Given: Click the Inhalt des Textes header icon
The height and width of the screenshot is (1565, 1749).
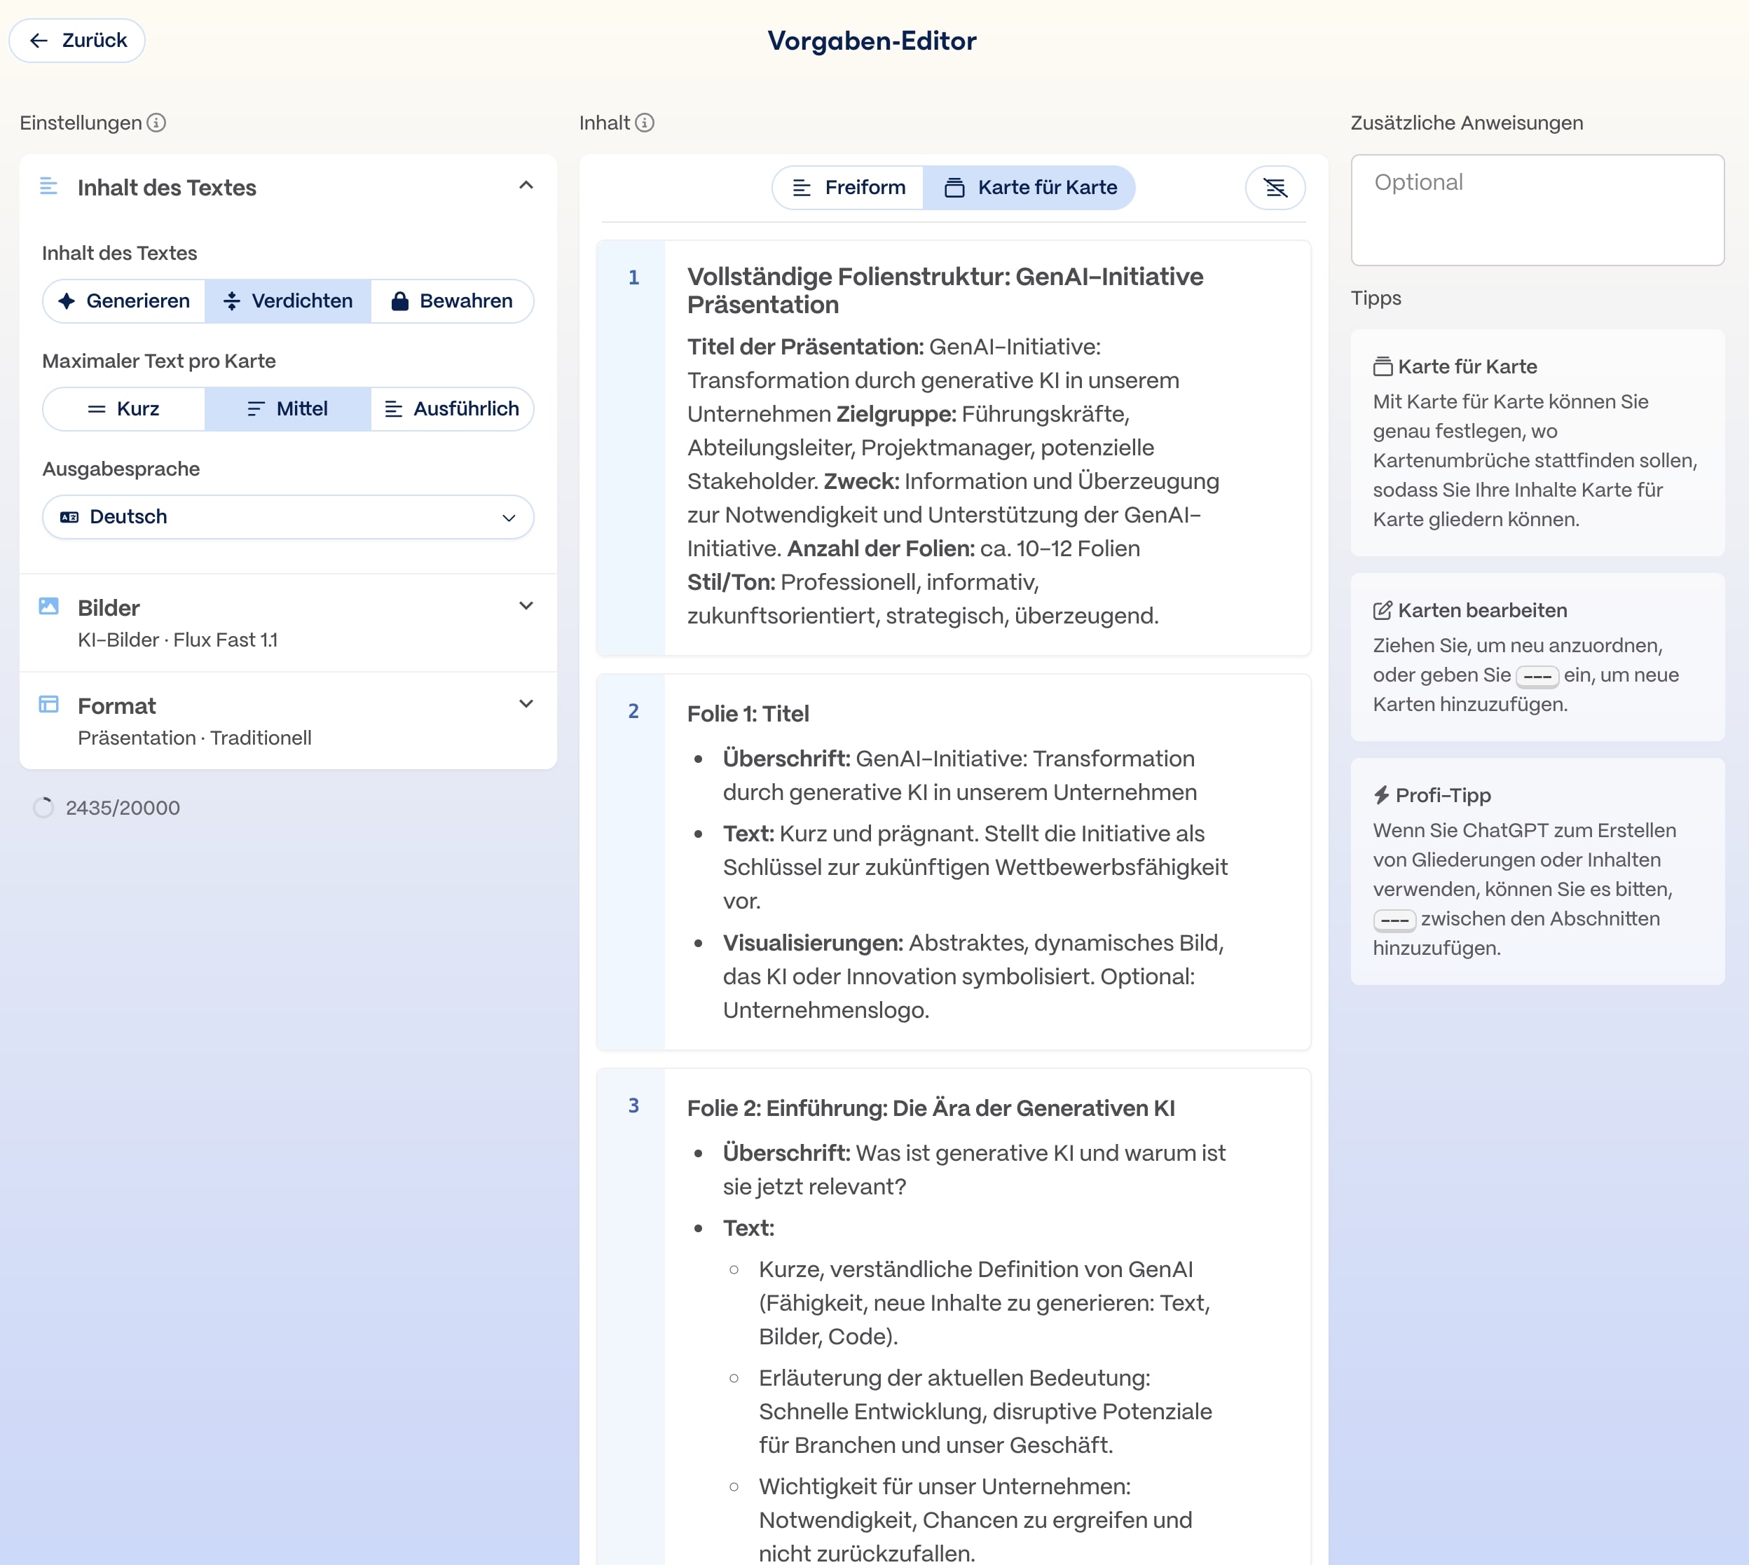Looking at the screenshot, I should pyautogui.click(x=49, y=186).
